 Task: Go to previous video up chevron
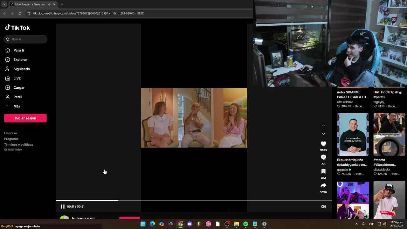point(323,126)
